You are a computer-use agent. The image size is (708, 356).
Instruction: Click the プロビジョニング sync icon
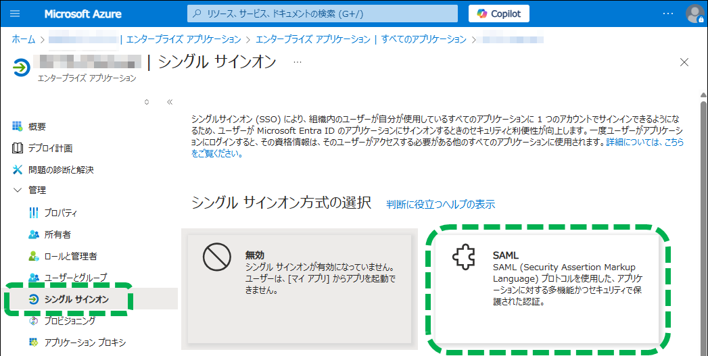[x=34, y=321]
